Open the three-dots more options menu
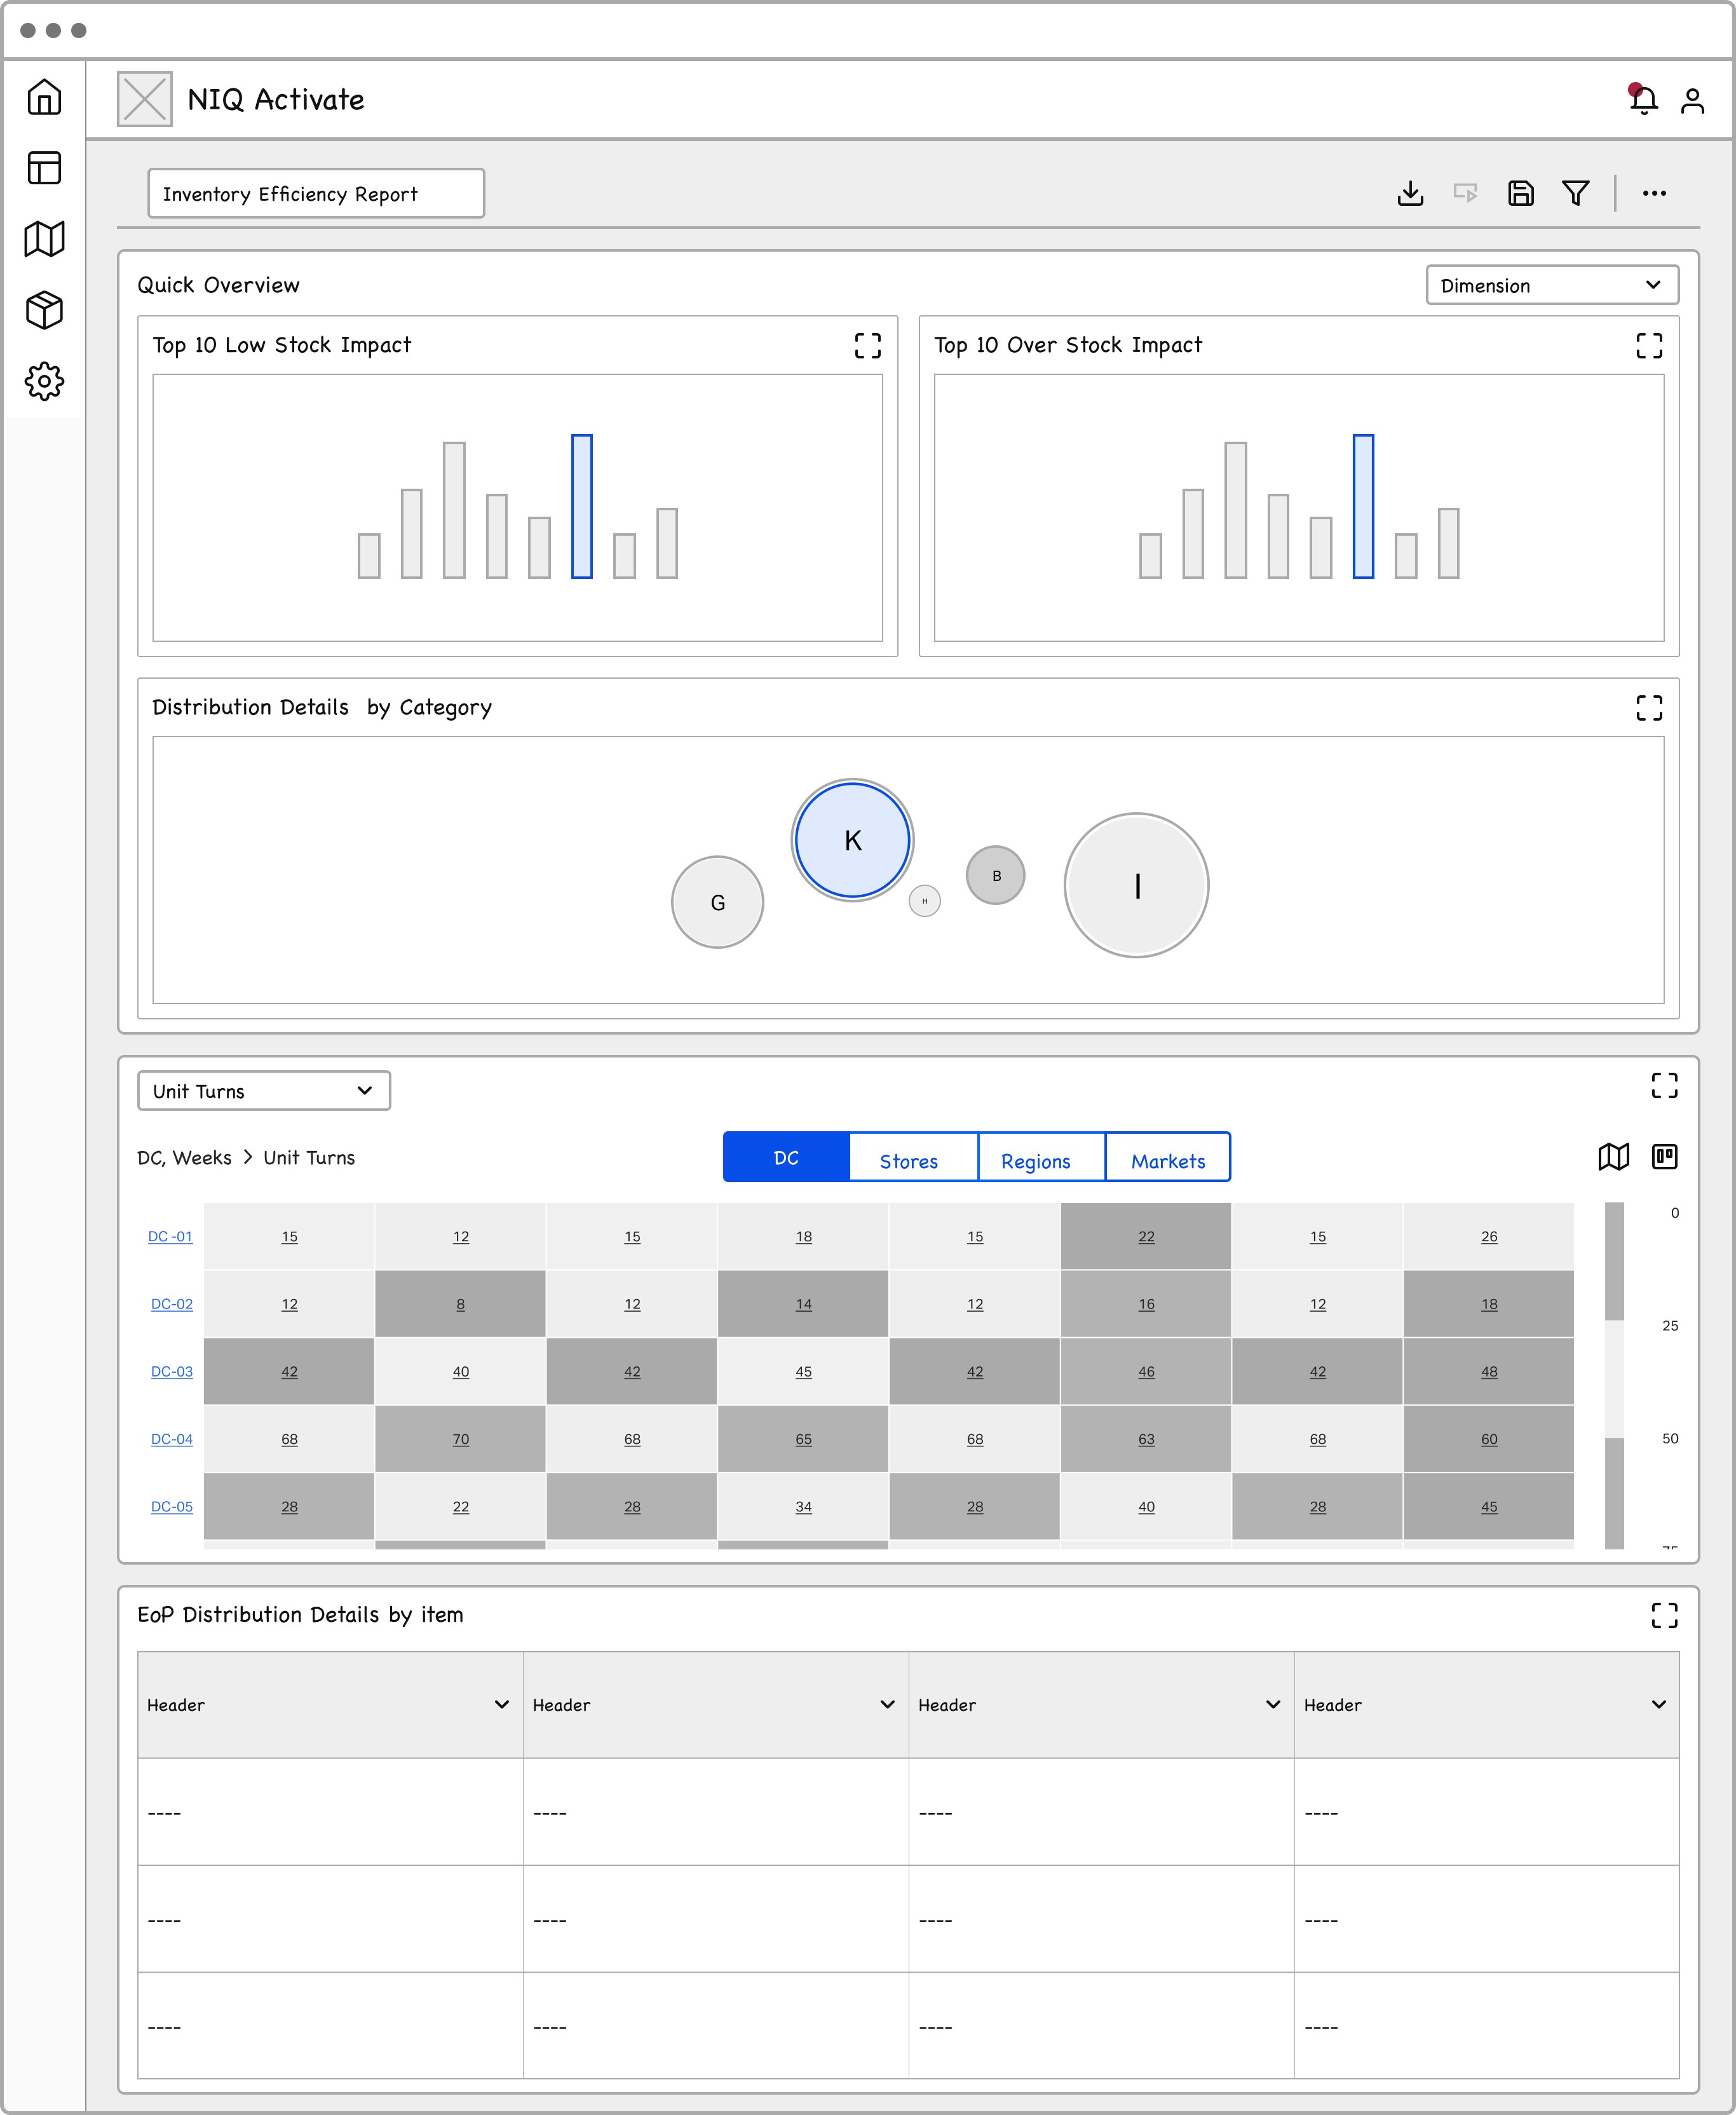Viewport: 1736px width, 2115px height. point(1654,193)
